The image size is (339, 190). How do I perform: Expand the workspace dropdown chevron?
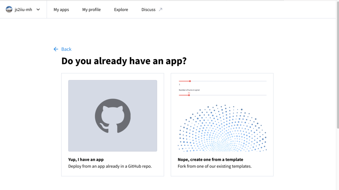[38, 10]
